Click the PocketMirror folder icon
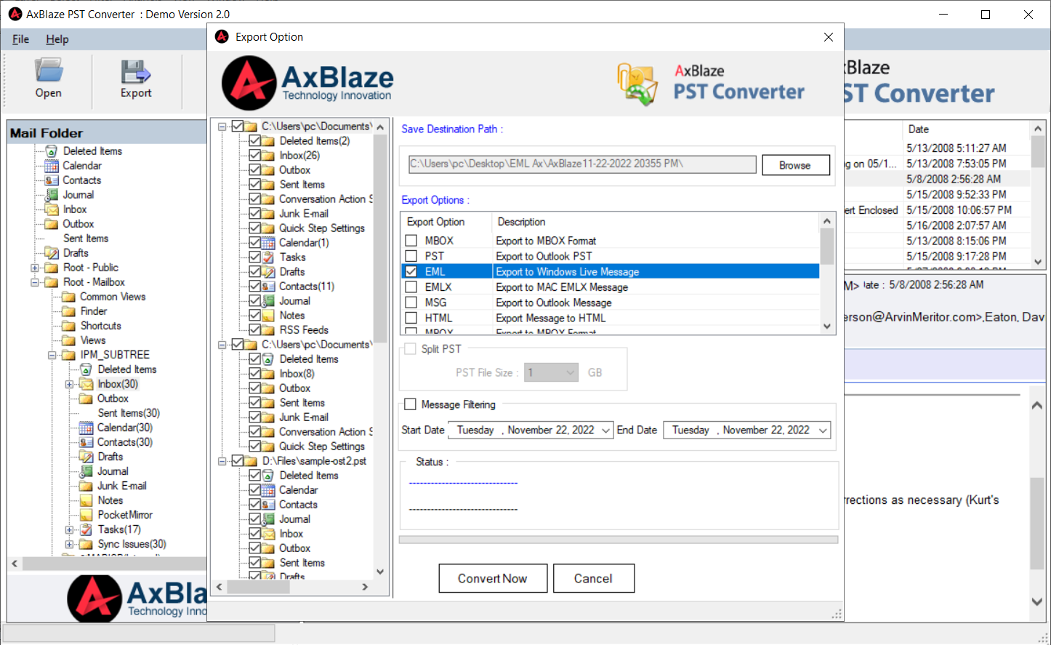 pyautogui.click(x=86, y=515)
